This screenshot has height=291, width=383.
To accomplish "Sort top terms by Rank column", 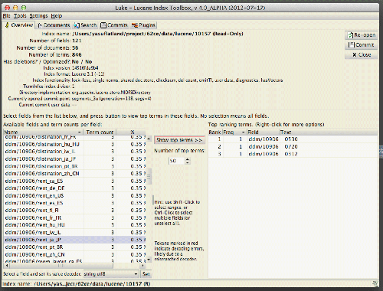I will point(215,132).
